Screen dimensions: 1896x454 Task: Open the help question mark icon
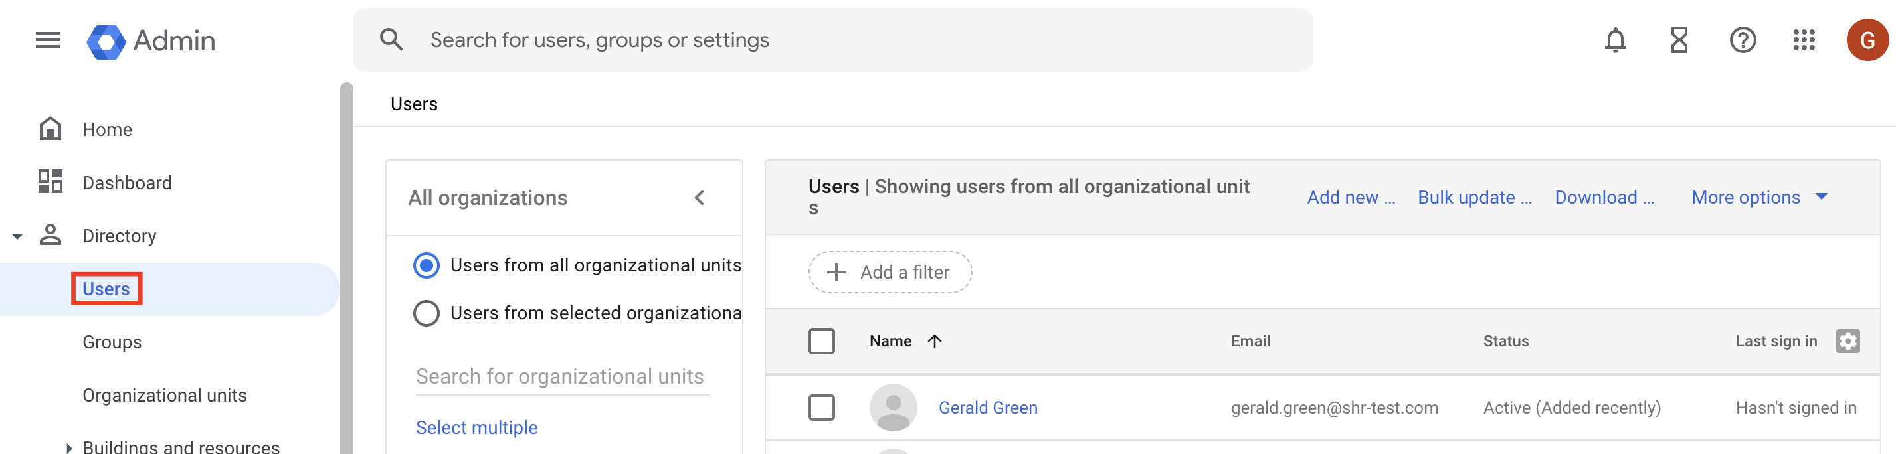pyautogui.click(x=1742, y=40)
